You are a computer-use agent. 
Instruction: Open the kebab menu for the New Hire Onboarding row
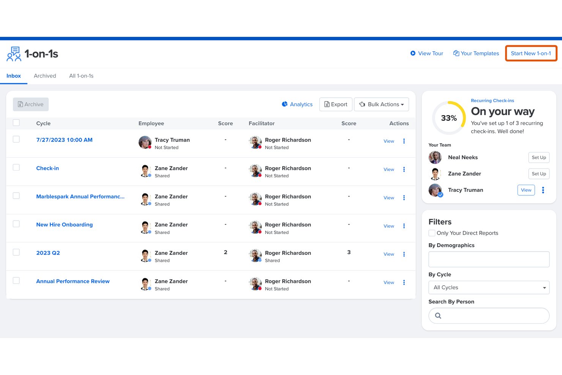[x=404, y=226]
